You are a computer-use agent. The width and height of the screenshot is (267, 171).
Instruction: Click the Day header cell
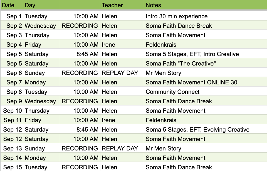(41, 5)
